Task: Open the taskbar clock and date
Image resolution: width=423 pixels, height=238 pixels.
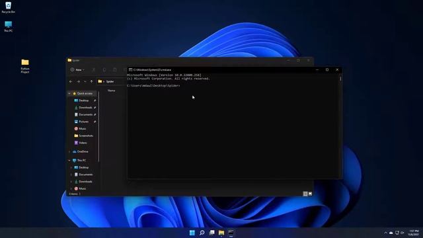Action: point(414,233)
